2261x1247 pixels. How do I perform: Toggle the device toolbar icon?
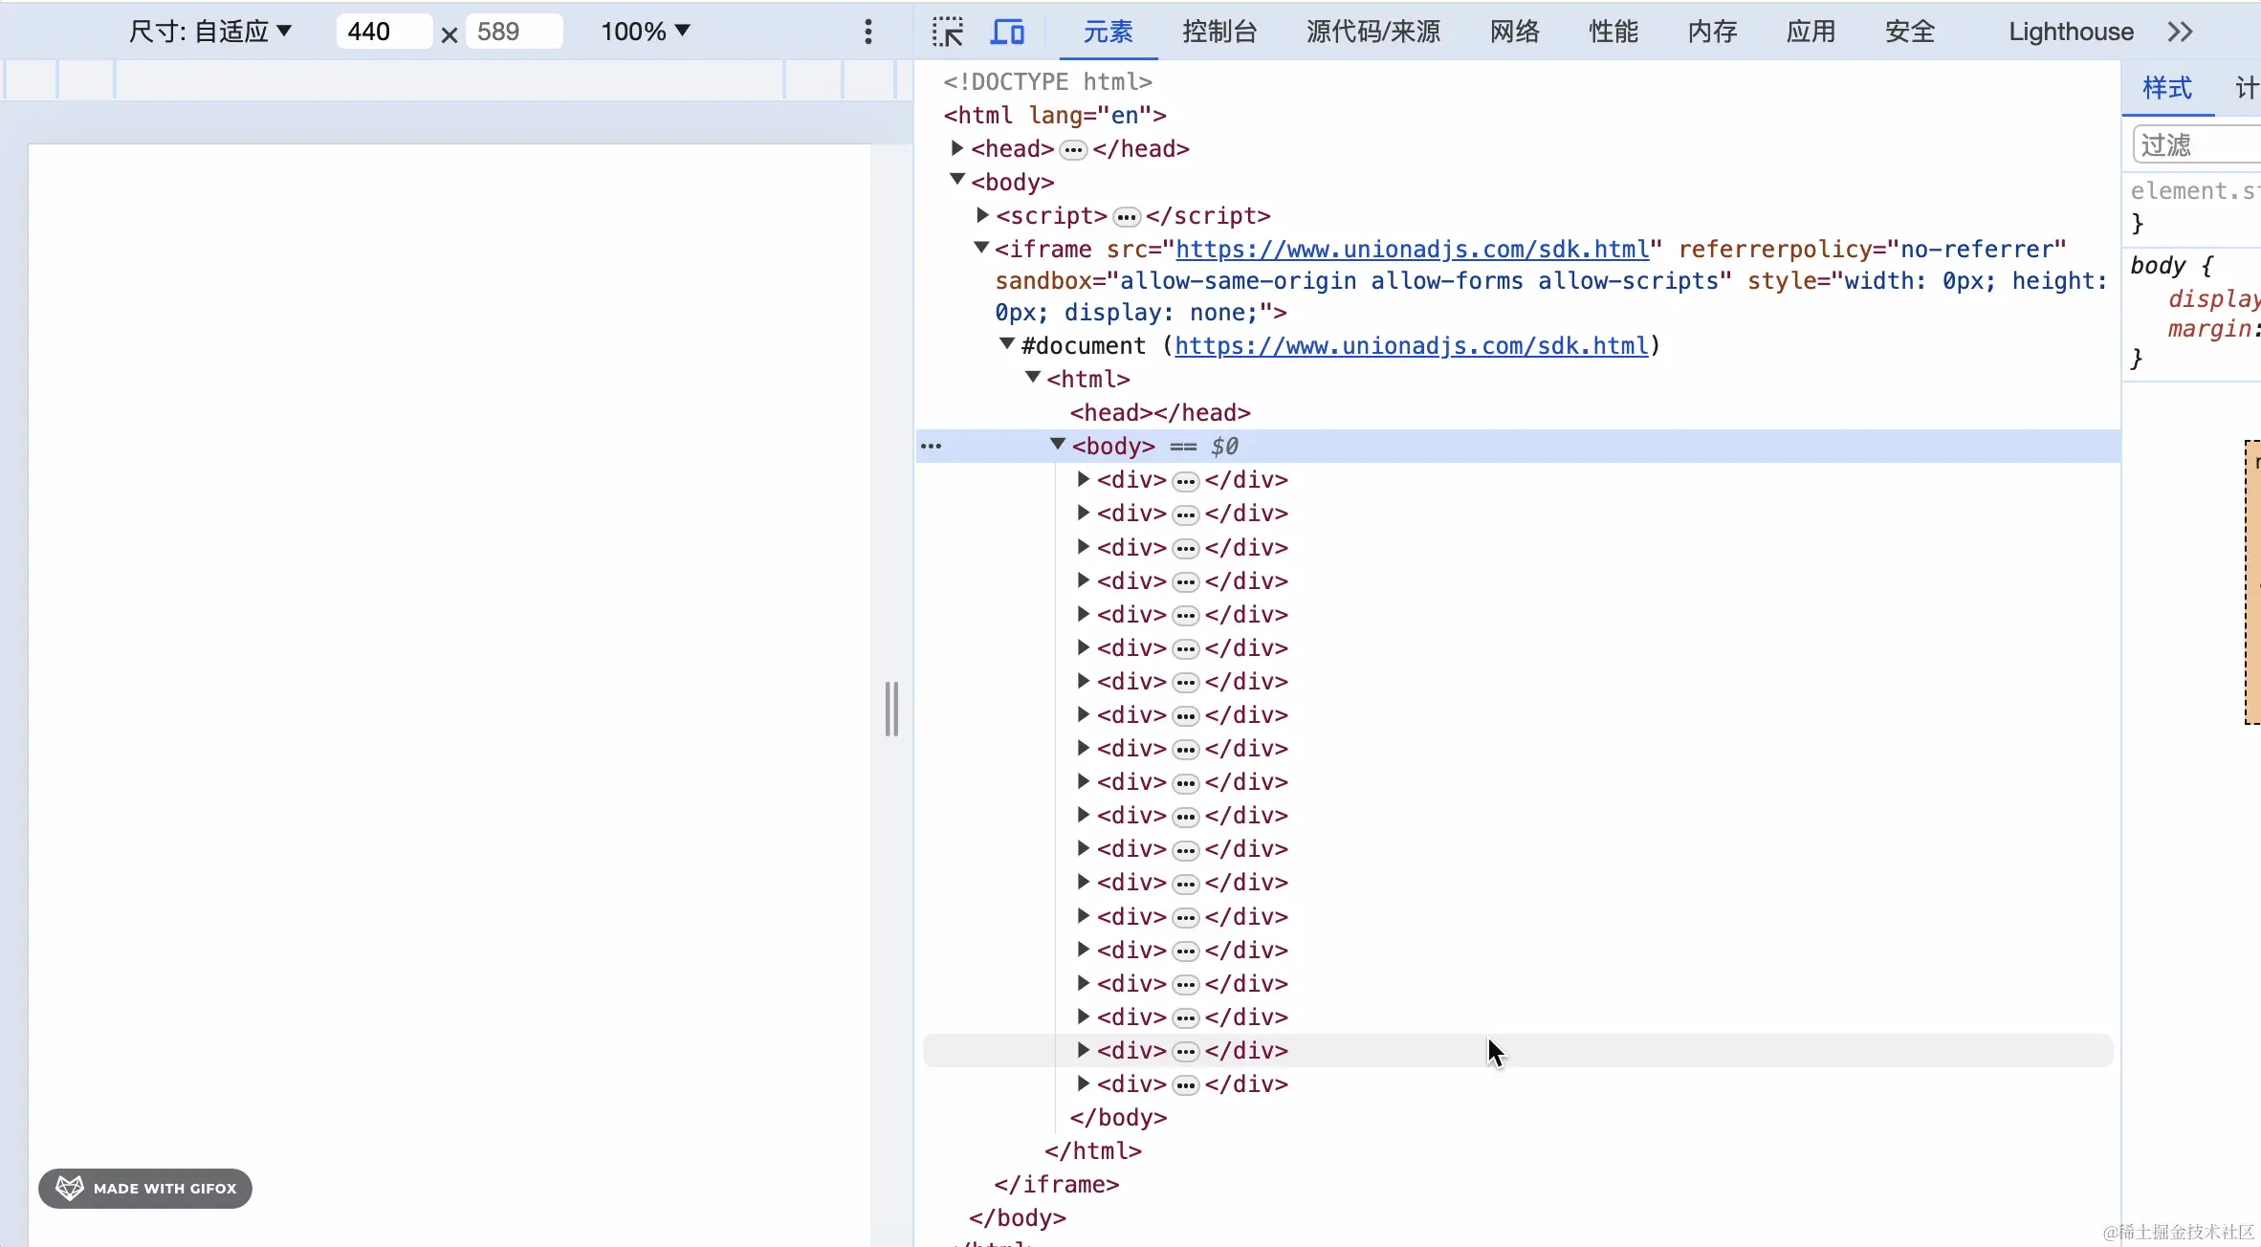(x=1006, y=32)
